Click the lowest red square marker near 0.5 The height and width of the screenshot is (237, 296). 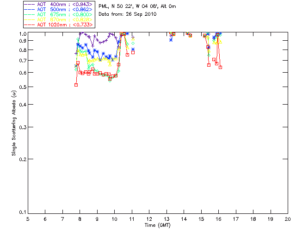(x=76, y=85)
